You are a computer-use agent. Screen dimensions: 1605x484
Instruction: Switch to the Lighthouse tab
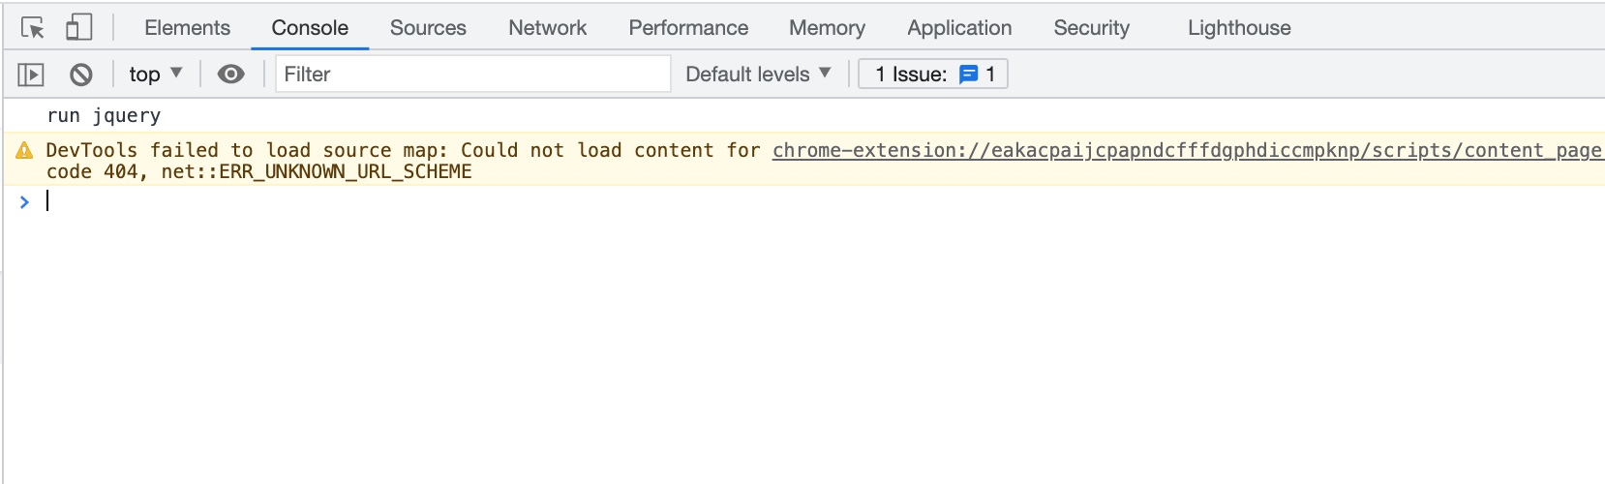coord(1239,28)
